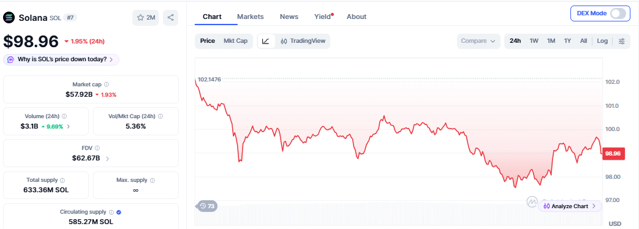
Task: Click Why is SOL's price down today
Action: [x=61, y=59]
